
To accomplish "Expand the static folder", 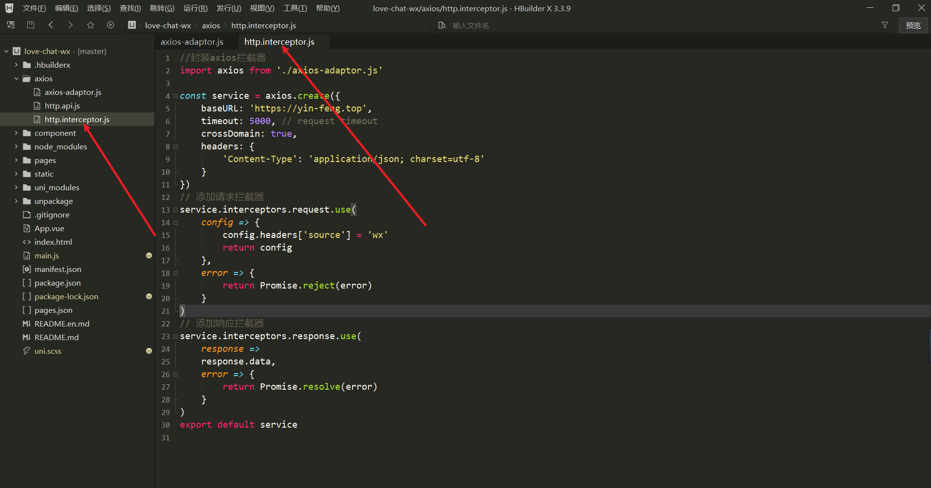I will pos(17,174).
